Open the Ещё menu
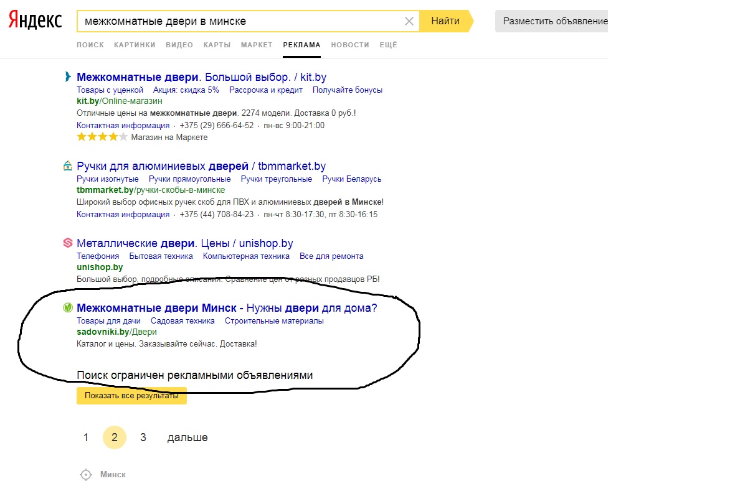The width and height of the screenshot is (735, 481). (x=388, y=45)
